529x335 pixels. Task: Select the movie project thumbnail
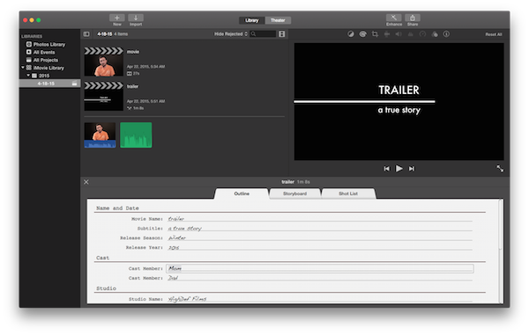pyautogui.click(x=103, y=62)
